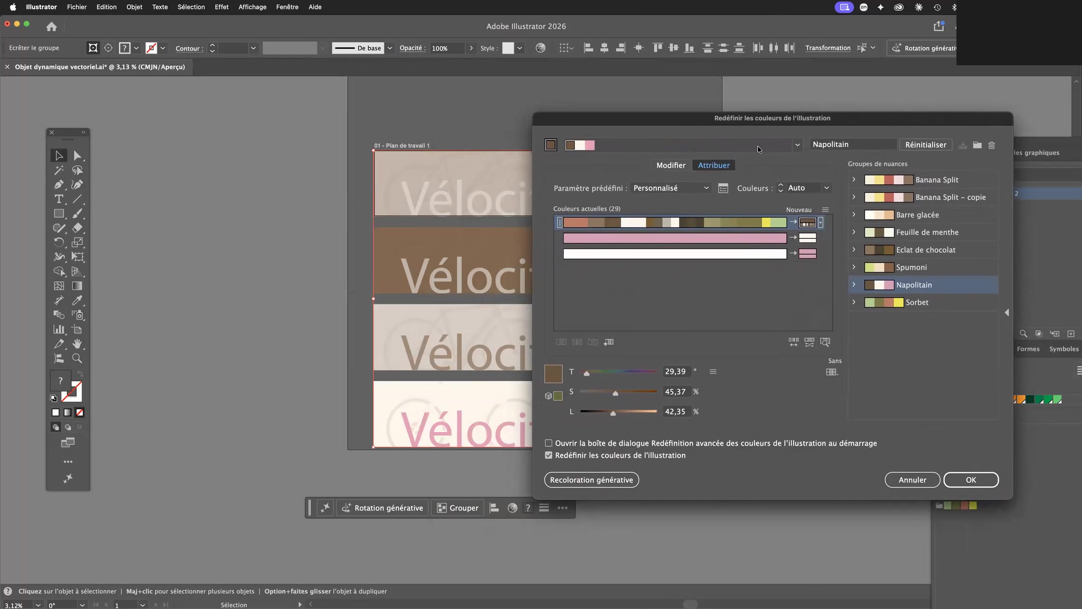Image resolution: width=1082 pixels, height=609 pixels.
Task: Switch to the Attribuer tab
Action: click(714, 165)
